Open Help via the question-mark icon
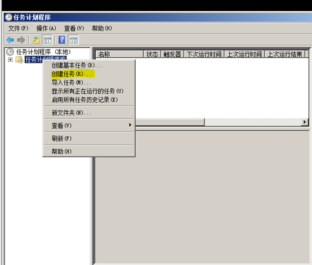This screenshot has height=265, width=312. point(62,40)
